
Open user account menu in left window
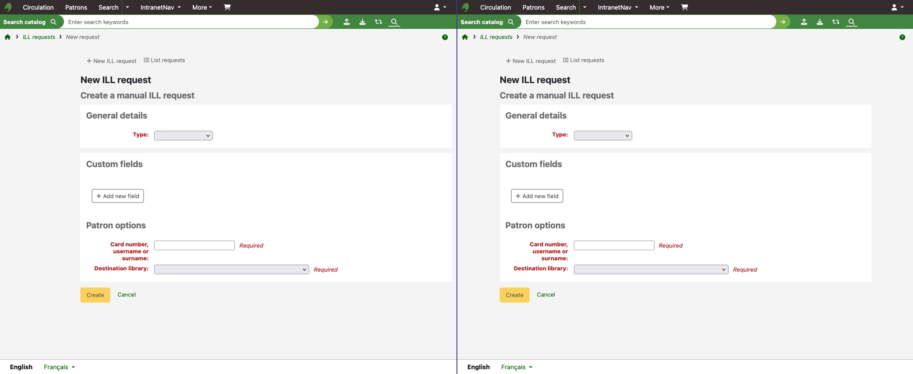439,7
